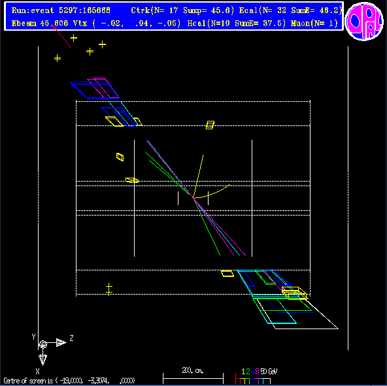Select the small yellow calorimeter block at top center

pos(210,125)
